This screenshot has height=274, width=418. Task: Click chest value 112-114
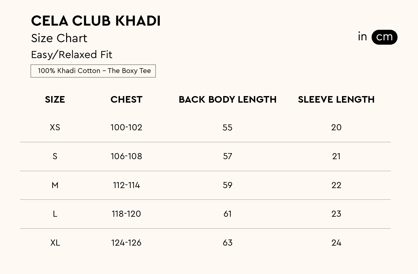click(126, 185)
